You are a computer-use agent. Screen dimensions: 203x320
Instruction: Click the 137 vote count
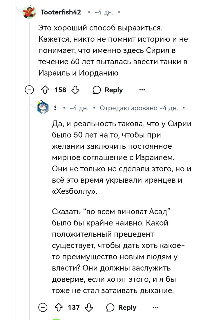(74, 307)
